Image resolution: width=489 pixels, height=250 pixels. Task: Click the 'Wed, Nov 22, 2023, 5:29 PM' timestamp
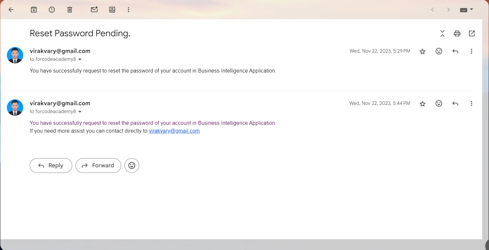[x=380, y=51]
